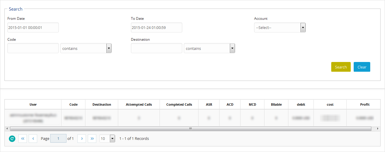Jump to last page of records

coord(92,138)
